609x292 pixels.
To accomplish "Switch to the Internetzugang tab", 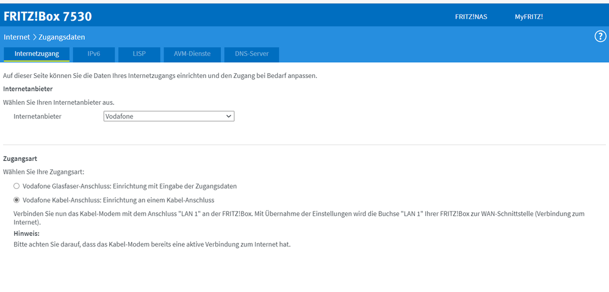I will tap(37, 54).
